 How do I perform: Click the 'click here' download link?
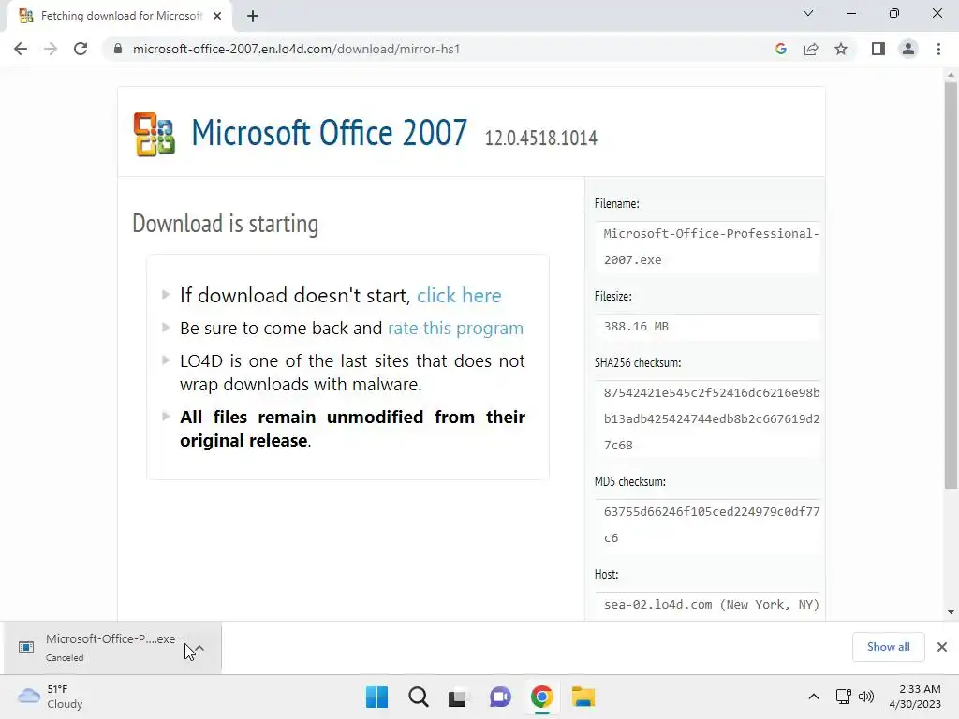(x=459, y=295)
